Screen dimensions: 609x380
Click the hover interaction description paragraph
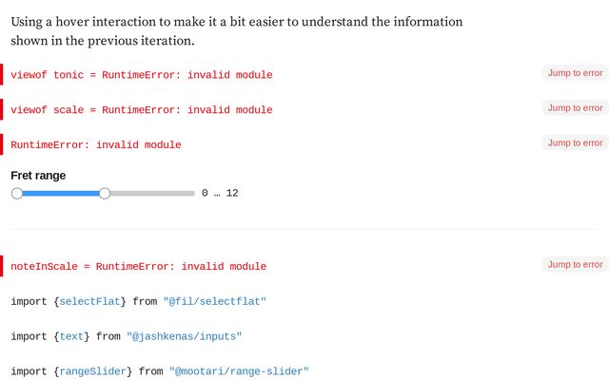pos(237,31)
